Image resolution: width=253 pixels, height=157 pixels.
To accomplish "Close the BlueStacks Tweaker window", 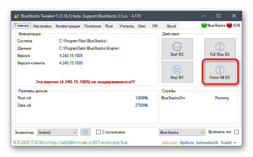I will (234, 16).
